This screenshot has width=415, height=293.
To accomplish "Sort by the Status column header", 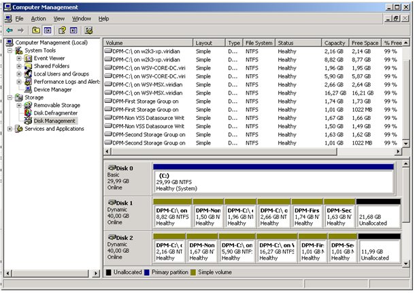I will 298,43.
